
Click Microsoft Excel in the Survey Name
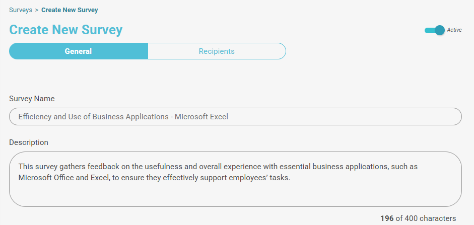pos(201,117)
